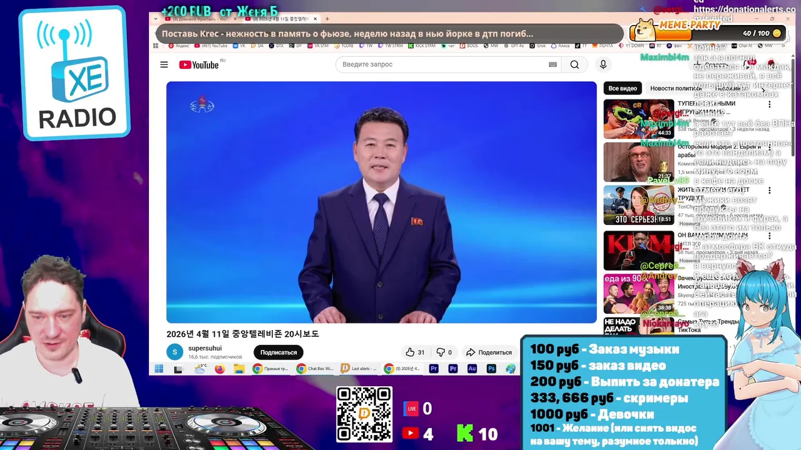Open the KIM video thumbnail
The width and height of the screenshot is (801, 450).
point(639,251)
